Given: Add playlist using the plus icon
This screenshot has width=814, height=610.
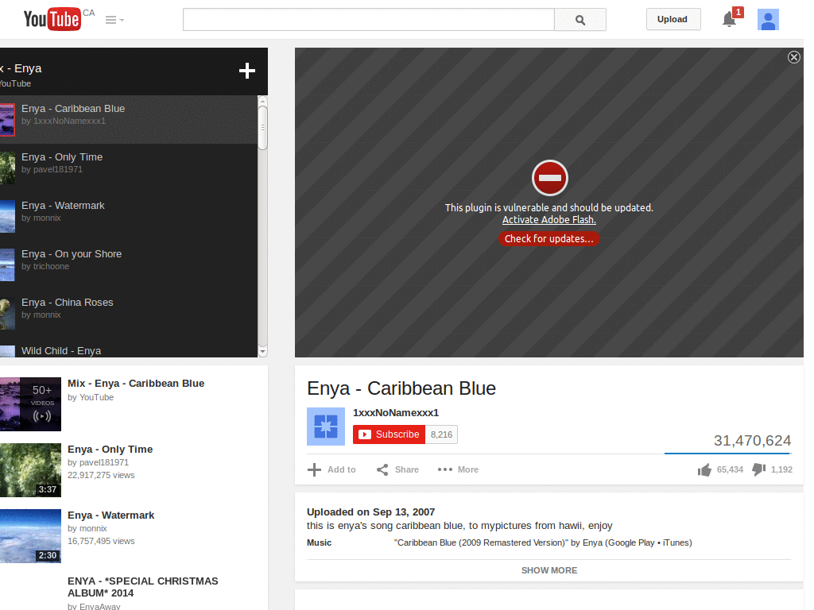Looking at the screenshot, I should tap(247, 71).
